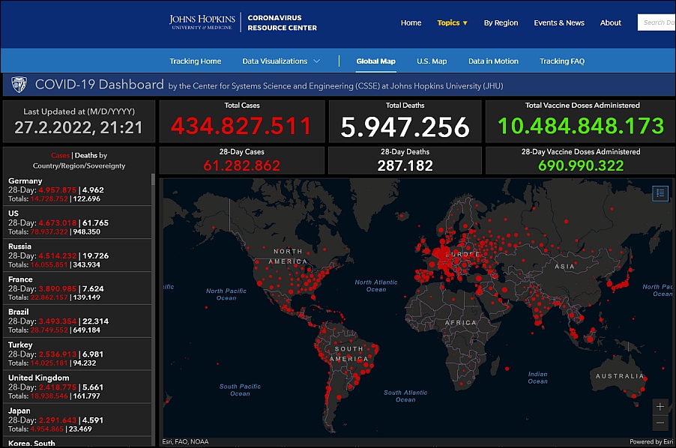Click 28-Day Vaccine Doses value 690.990.322
This screenshot has height=448, width=676.
pos(581,166)
